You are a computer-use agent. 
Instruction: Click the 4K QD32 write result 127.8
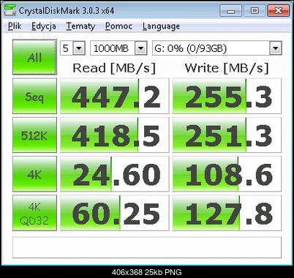tap(227, 213)
